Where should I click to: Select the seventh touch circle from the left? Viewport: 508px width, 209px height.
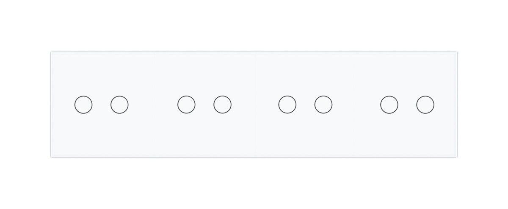pos(389,104)
